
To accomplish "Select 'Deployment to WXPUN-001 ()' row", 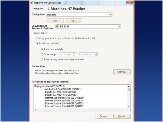I will [x=50, y=86].
